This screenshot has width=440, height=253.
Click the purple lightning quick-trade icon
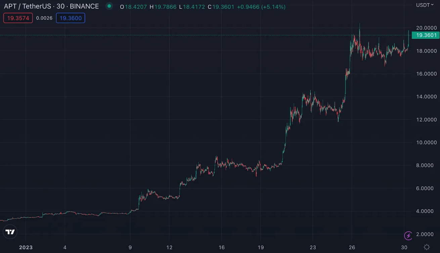click(x=407, y=236)
